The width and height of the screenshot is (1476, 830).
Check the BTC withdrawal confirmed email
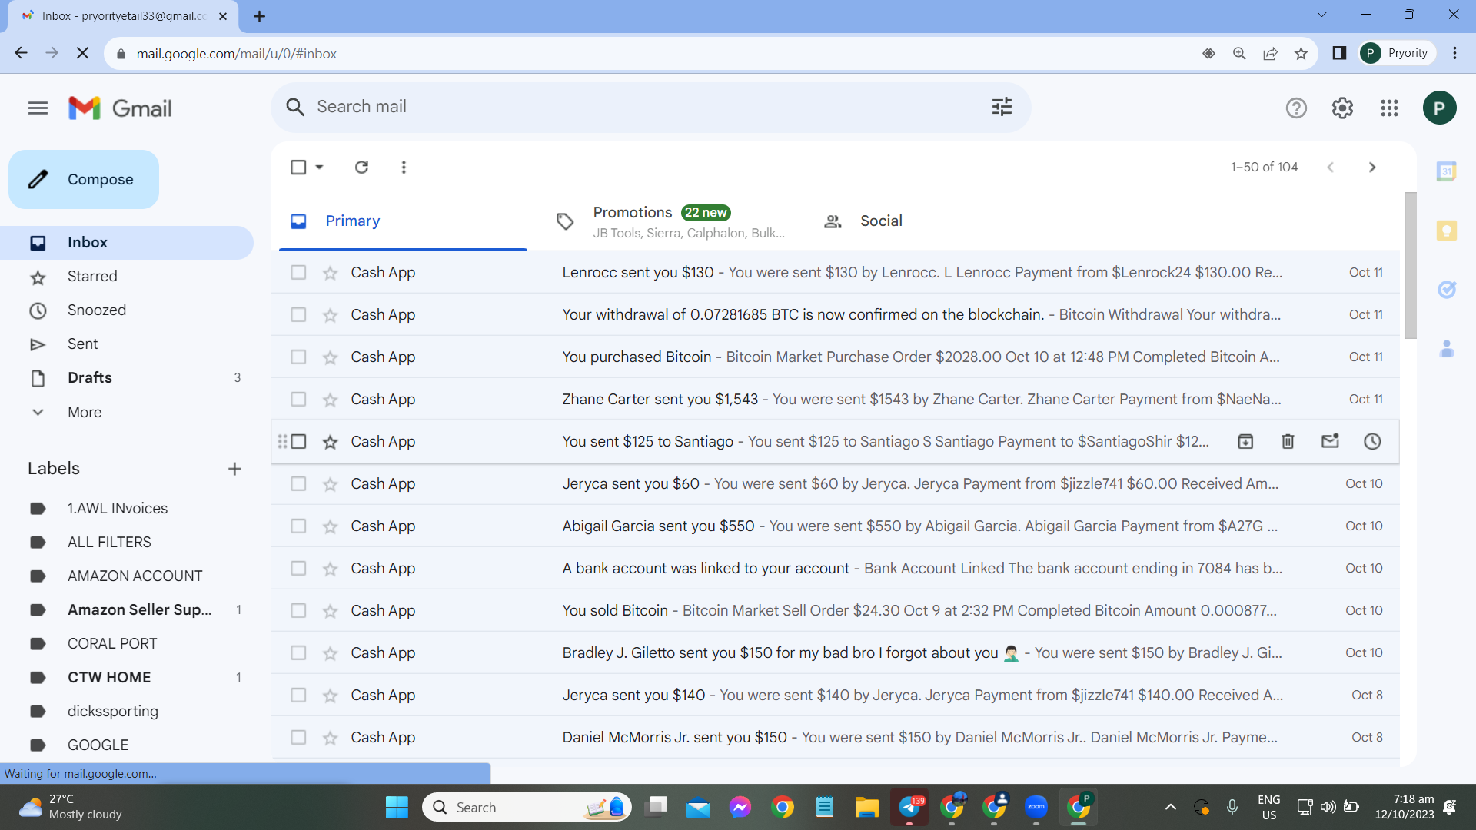(298, 315)
